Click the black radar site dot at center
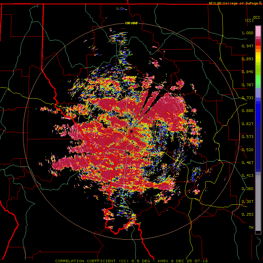The image size is (263, 263). [131, 131]
